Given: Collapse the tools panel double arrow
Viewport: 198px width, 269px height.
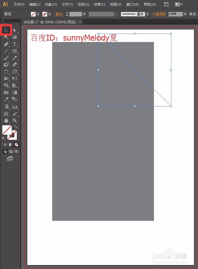Looking at the screenshot, I should click(3, 20).
